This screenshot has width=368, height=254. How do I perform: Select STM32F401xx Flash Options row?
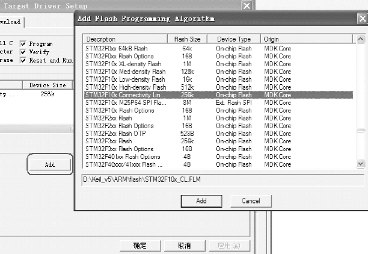(218, 156)
